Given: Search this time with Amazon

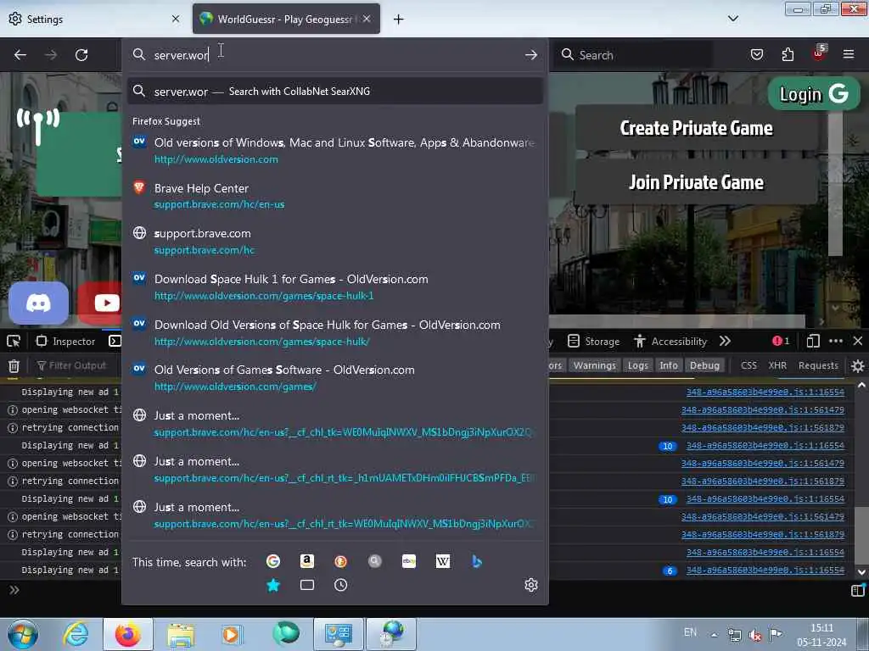Looking at the screenshot, I should (x=307, y=561).
